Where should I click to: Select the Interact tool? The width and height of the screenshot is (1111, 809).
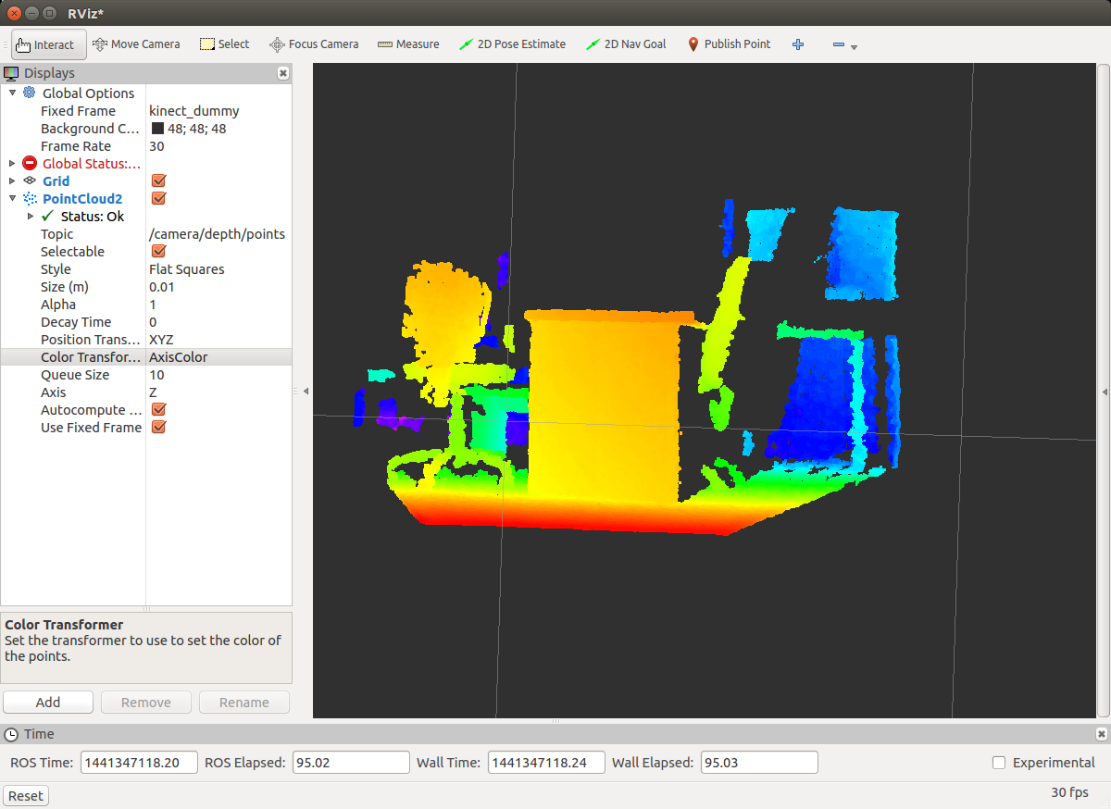(48, 44)
